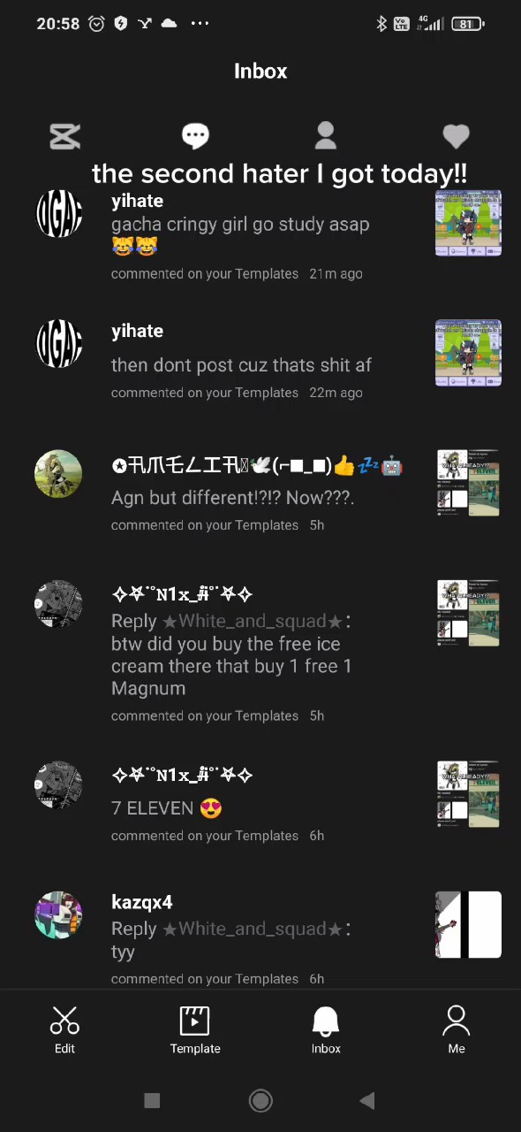The width and height of the screenshot is (521, 1132).
Task: Tap the Android back triangle button
Action: (367, 1100)
